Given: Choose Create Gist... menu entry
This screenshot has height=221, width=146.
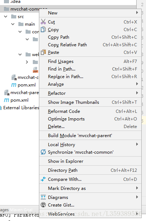Looking at the screenshot, I should pos(90,205).
